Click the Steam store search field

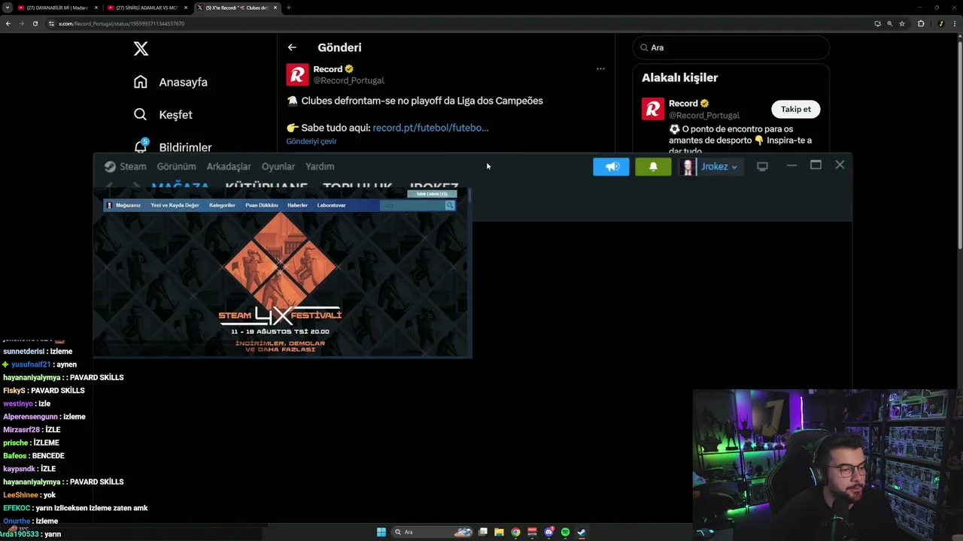tap(412, 205)
